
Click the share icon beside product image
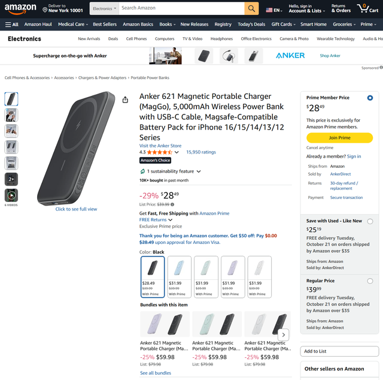click(x=125, y=100)
